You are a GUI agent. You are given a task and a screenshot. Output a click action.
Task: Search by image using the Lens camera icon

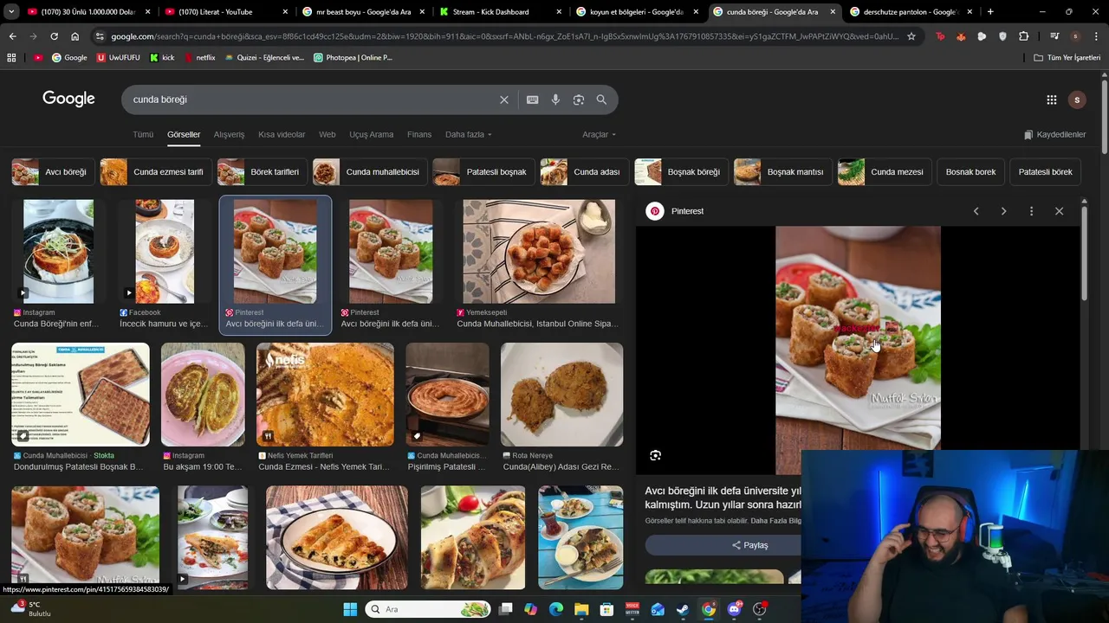578,100
